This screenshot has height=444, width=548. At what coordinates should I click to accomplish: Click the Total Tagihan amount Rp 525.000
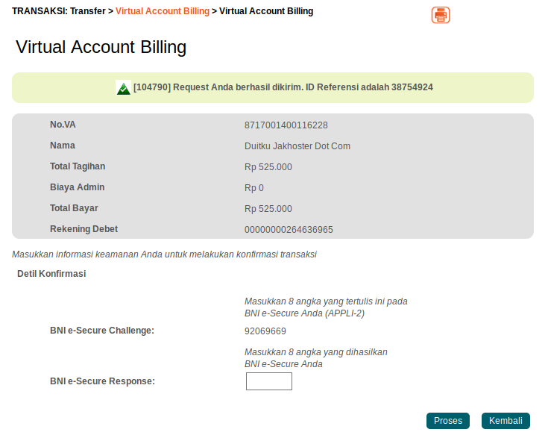coord(268,167)
